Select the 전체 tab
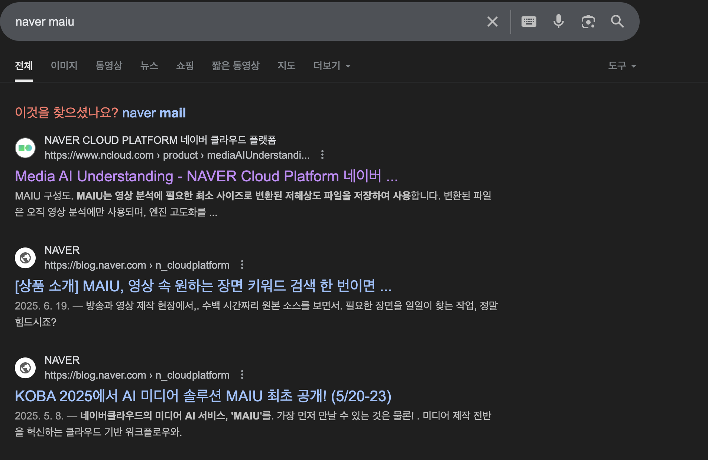The image size is (708, 460). (24, 66)
